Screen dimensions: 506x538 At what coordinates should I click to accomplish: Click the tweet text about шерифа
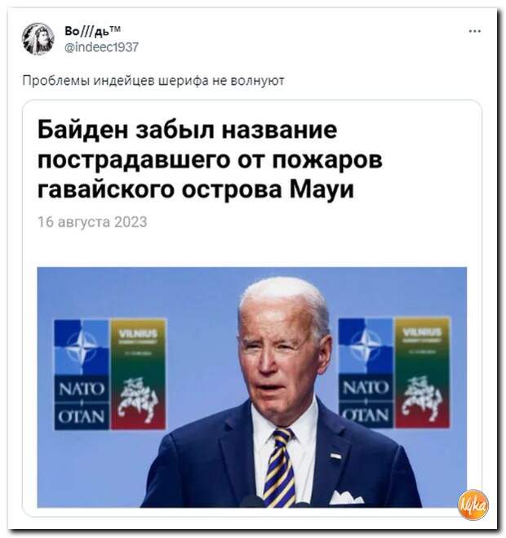(153, 81)
